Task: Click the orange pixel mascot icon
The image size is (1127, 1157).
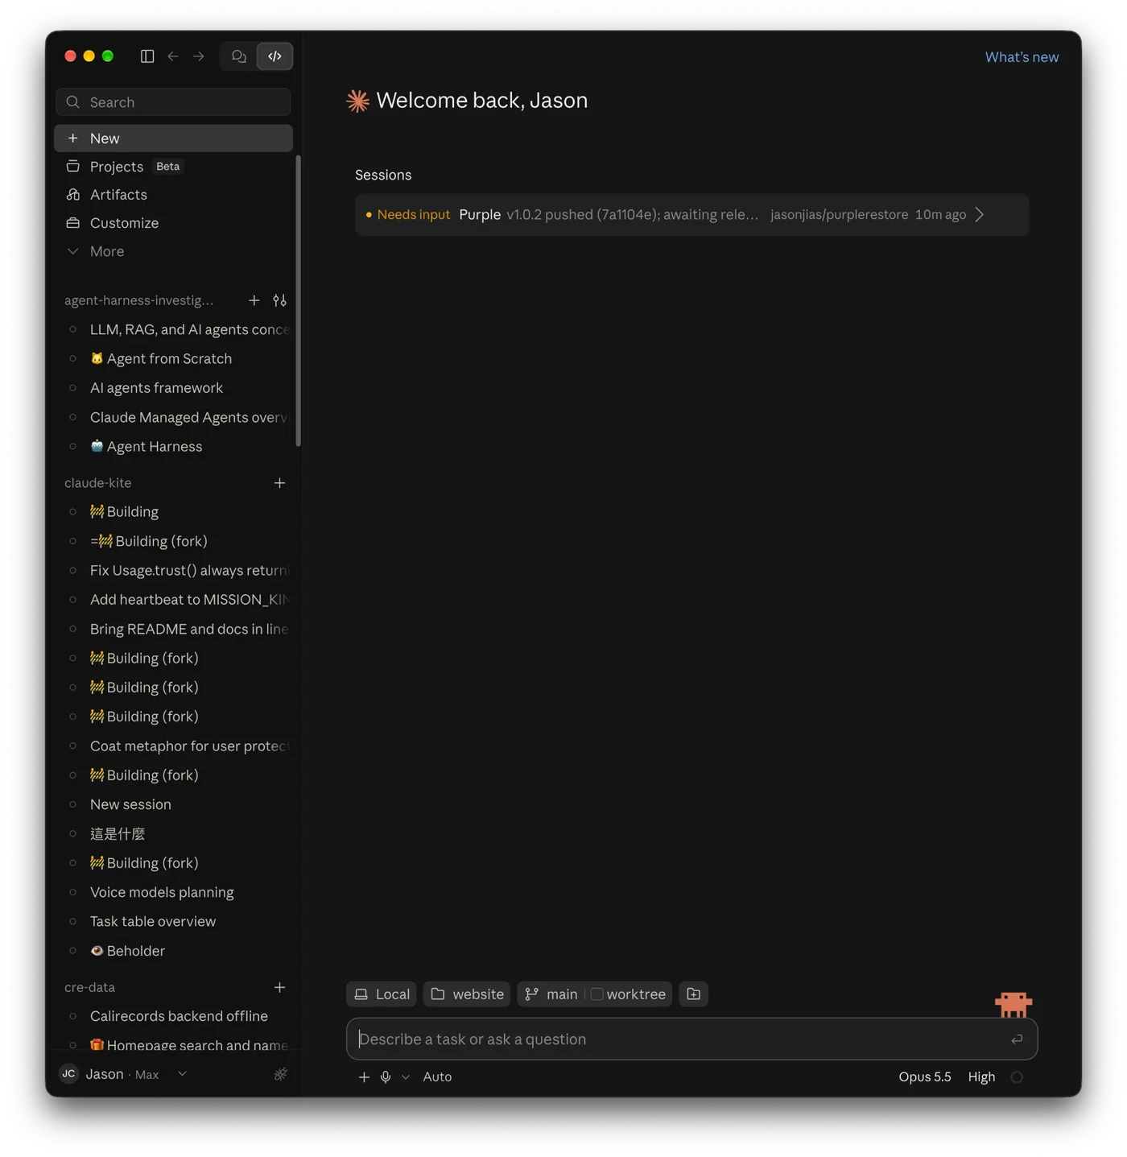Action: tap(1013, 1004)
